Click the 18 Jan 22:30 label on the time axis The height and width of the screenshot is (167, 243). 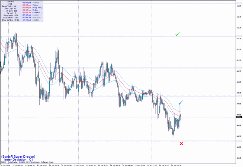point(152,165)
